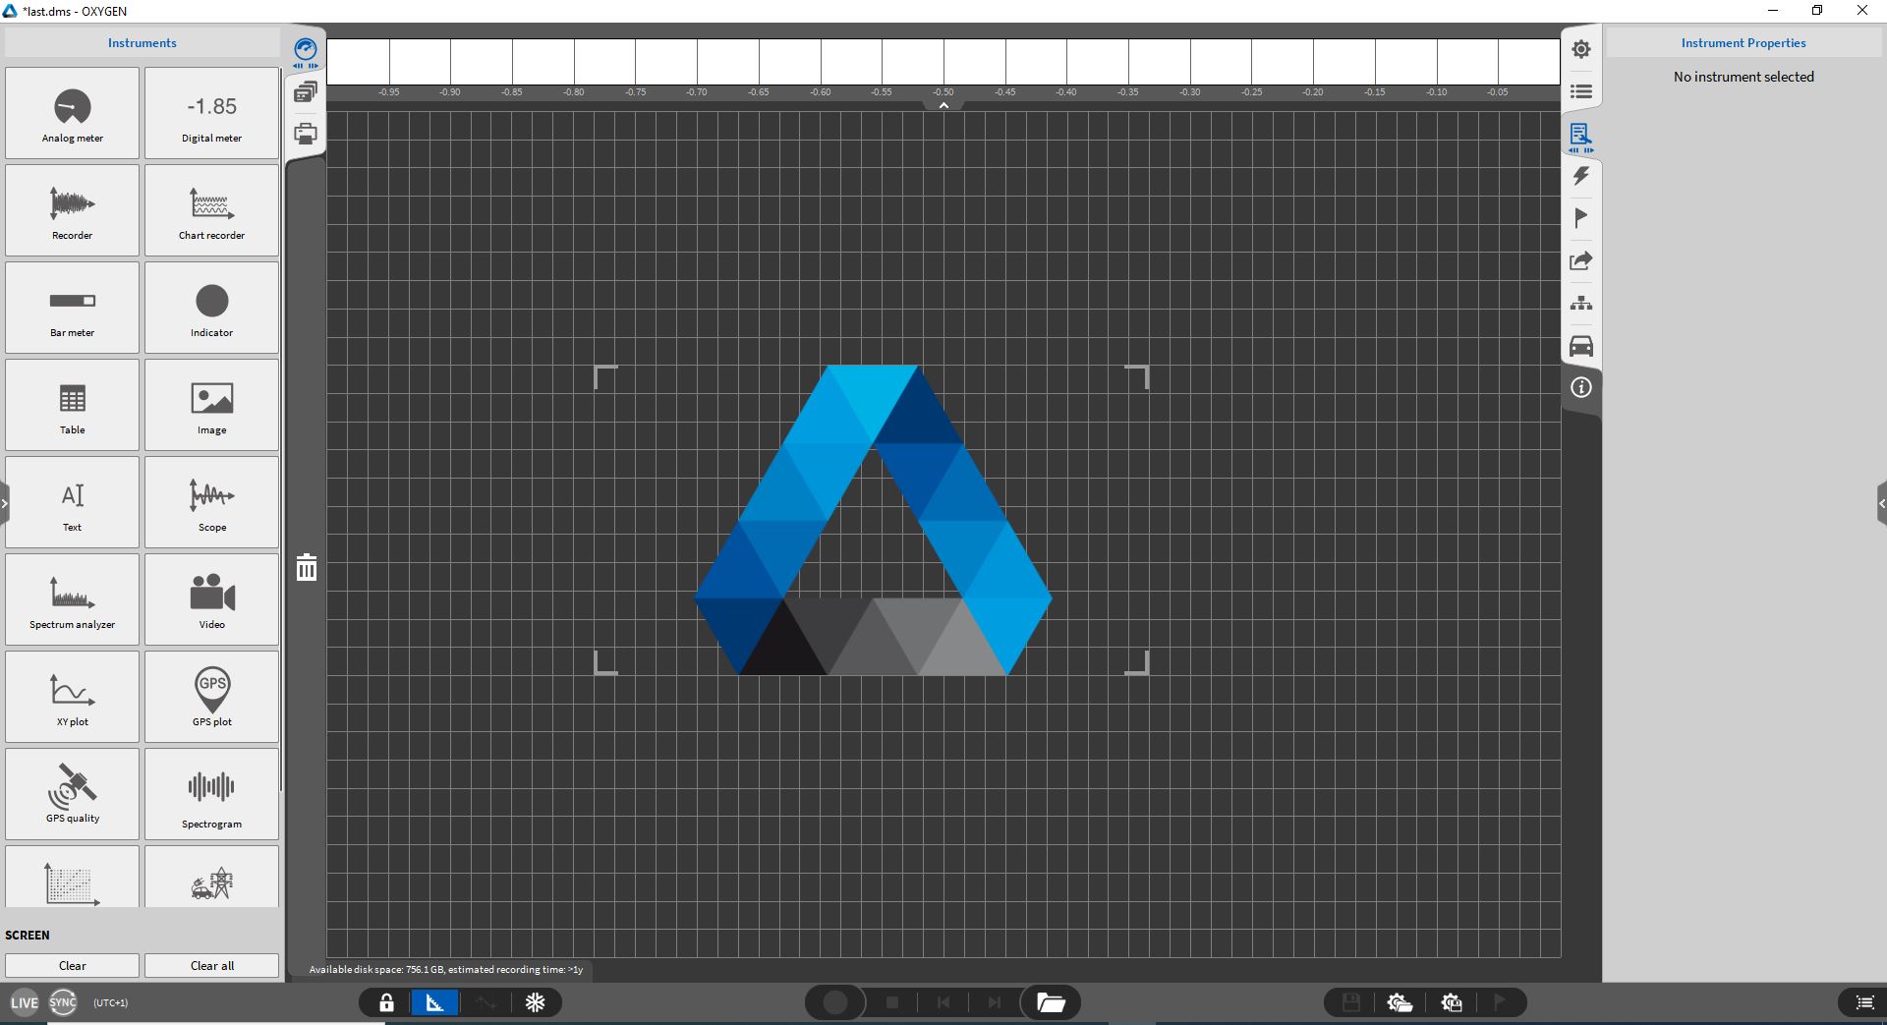This screenshot has height=1025, width=1887.
Task: Add a Video instrument
Action: pos(211,599)
